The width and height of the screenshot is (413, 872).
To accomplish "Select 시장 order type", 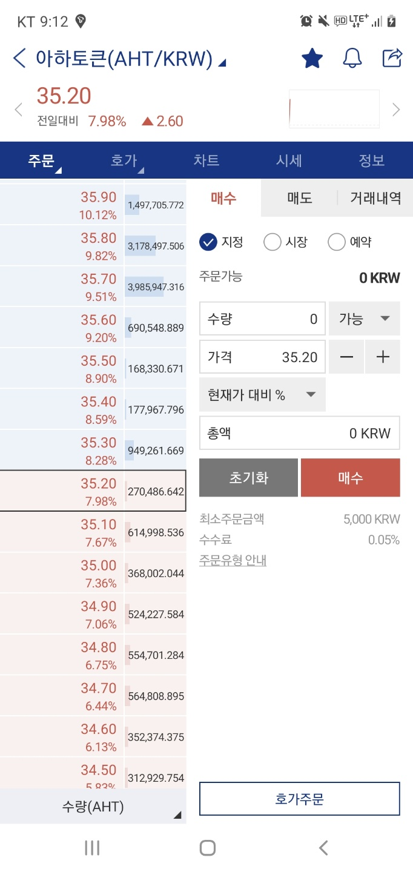I will pos(286,242).
